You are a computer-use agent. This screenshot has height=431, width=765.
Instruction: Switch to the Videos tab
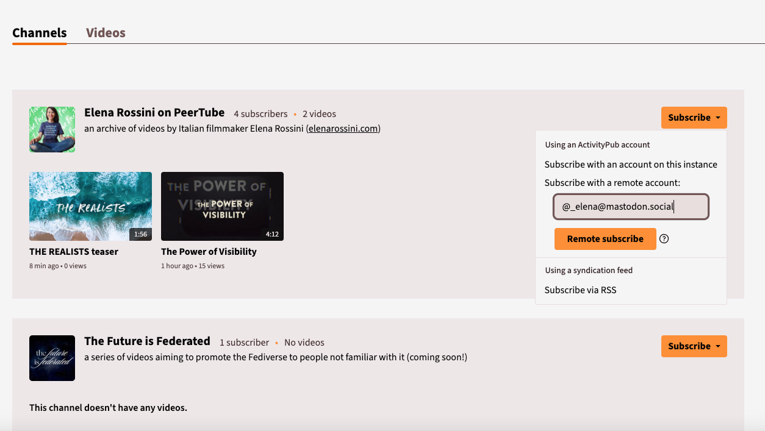click(x=106, y=32)
